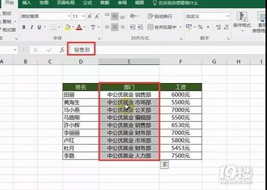Select column E header
The width and height of the screenshot is (267, 190).
click(129, 62)
